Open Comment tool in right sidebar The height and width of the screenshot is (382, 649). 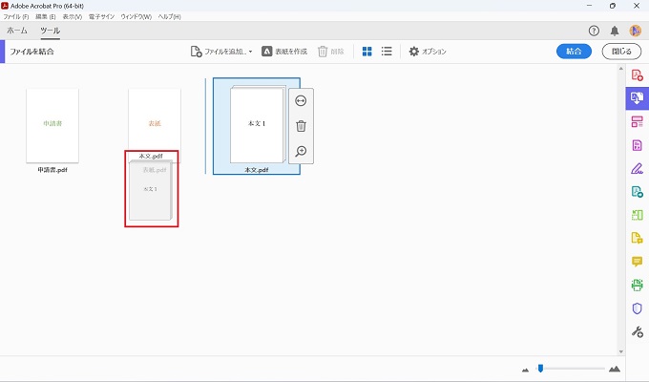click(x=637, y=262)
